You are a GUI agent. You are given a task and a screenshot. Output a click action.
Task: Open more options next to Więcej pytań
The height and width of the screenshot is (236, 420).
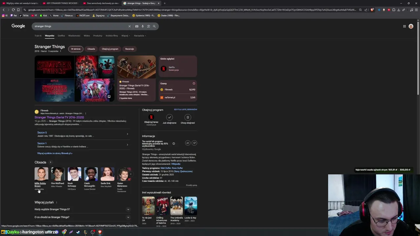[56, 202]
